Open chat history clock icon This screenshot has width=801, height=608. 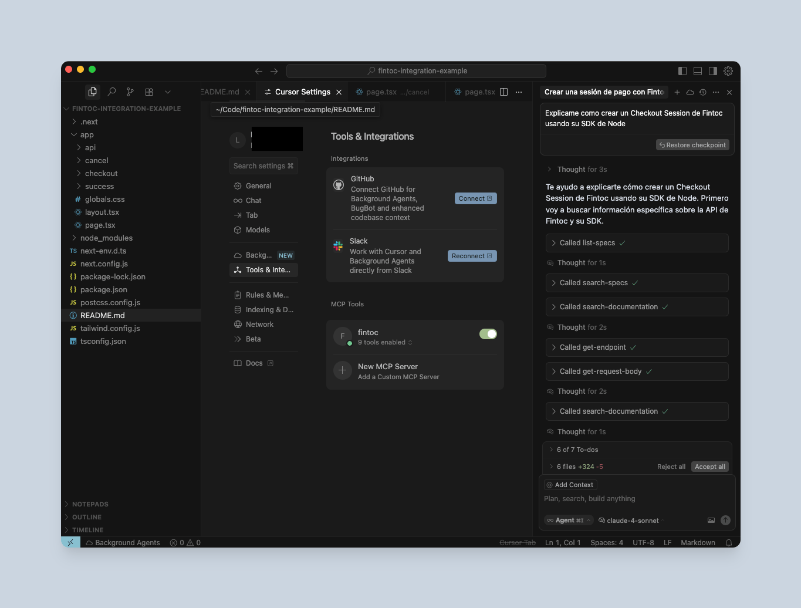702,92
